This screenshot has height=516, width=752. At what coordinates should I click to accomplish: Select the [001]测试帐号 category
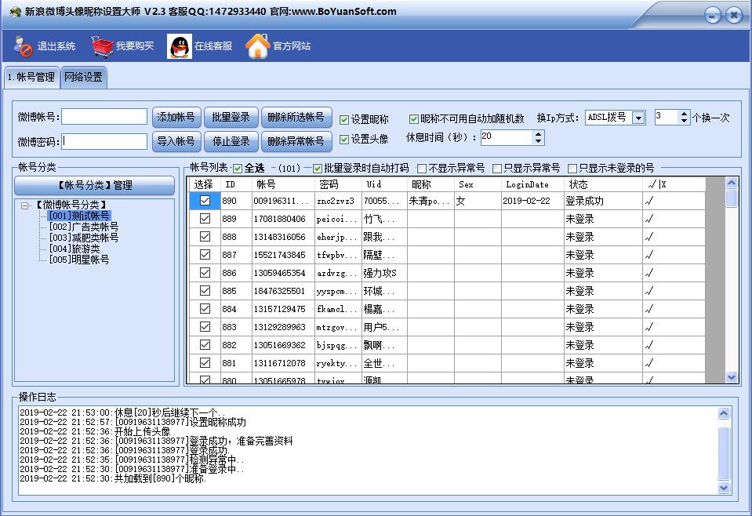tap(79, 216)
